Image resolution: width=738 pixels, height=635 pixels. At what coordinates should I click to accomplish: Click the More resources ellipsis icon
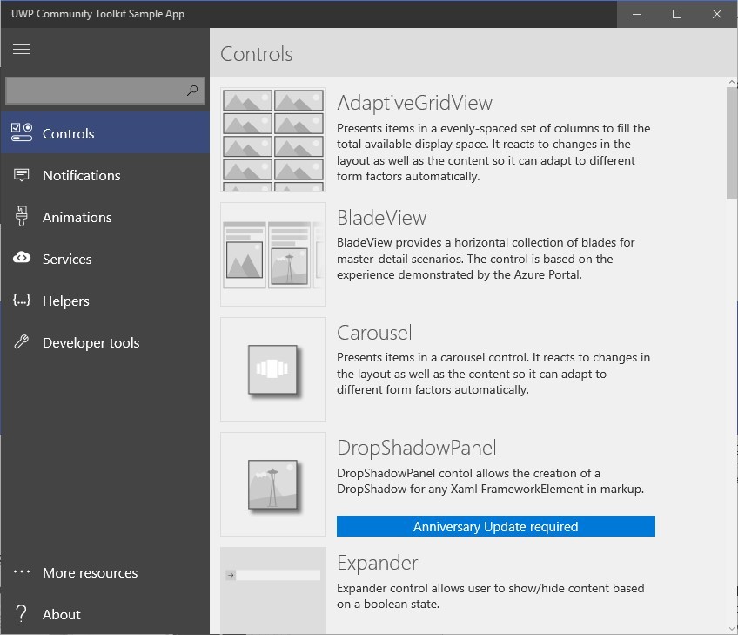click(x=22, y=572)
